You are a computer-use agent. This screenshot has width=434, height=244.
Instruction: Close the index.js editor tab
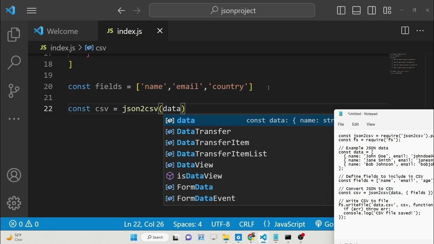click(x=160, y=31)
